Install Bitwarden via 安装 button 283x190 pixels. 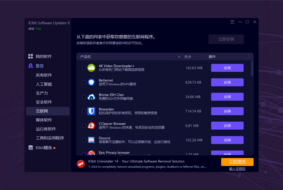(227, 111)
